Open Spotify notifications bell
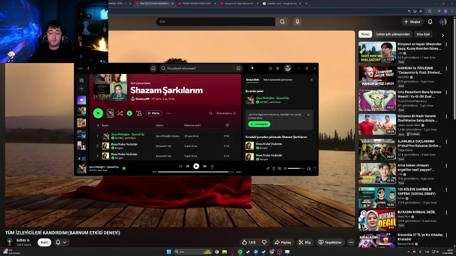This screenshot has height=256, width=456. 270,68
